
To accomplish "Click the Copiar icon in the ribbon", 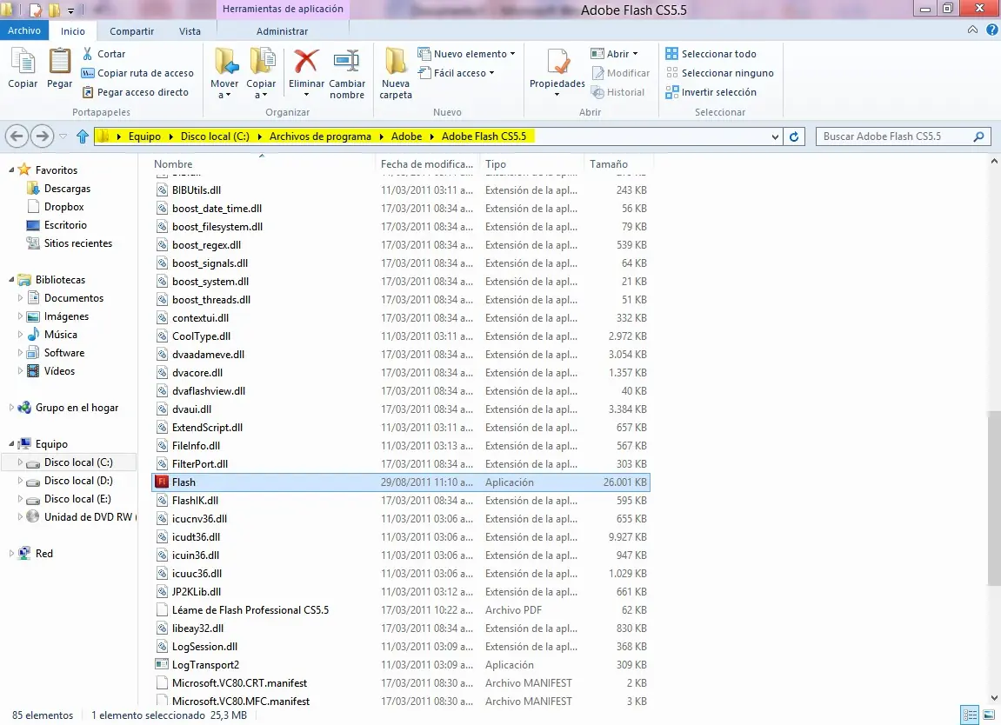I will [23, 69].
